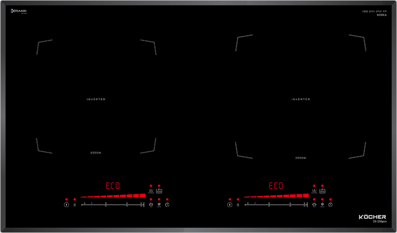Screen dimensions: 397x233
Task: Tap the left zone Quick Boiling icon
Action: (x=151, y=191)
